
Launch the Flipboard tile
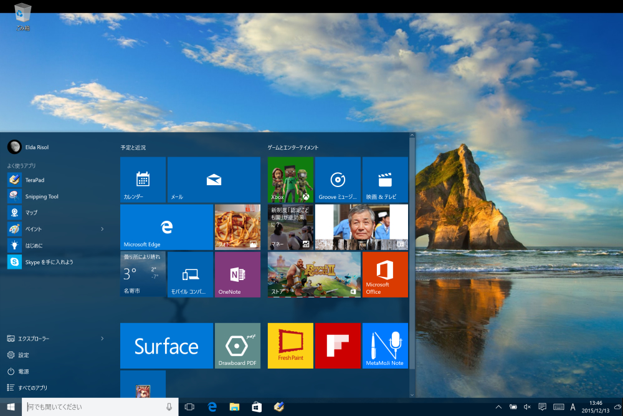(x=338, y=346)
